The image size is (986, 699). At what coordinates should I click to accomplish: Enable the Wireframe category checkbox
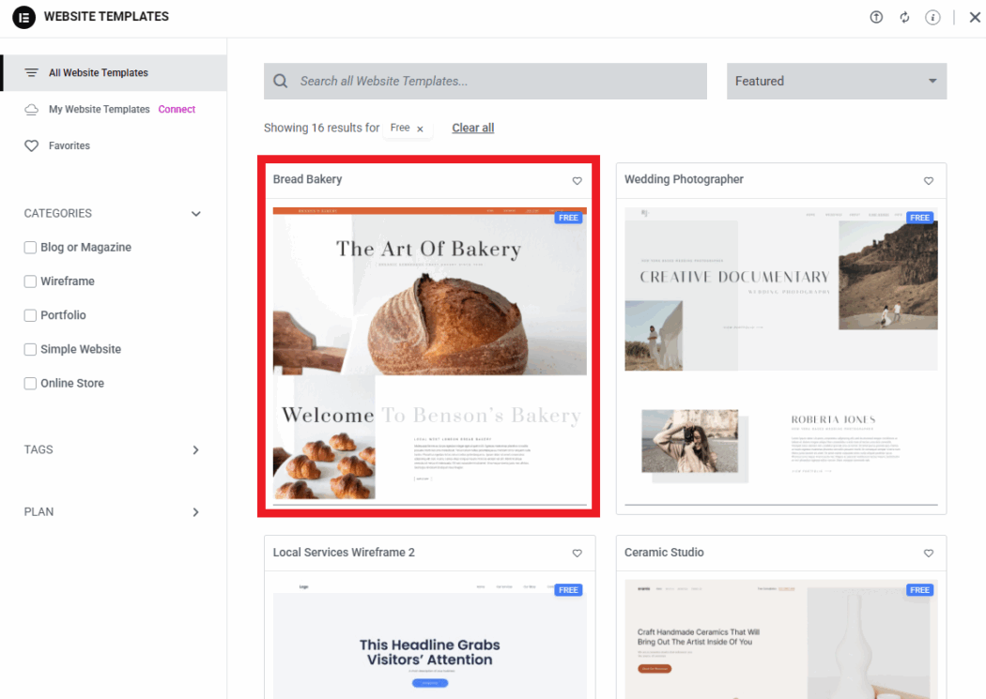tap(30, 281)
